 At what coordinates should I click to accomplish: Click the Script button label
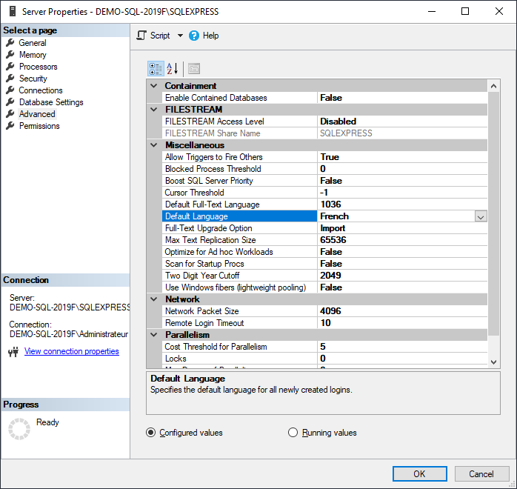click(160, 36)
